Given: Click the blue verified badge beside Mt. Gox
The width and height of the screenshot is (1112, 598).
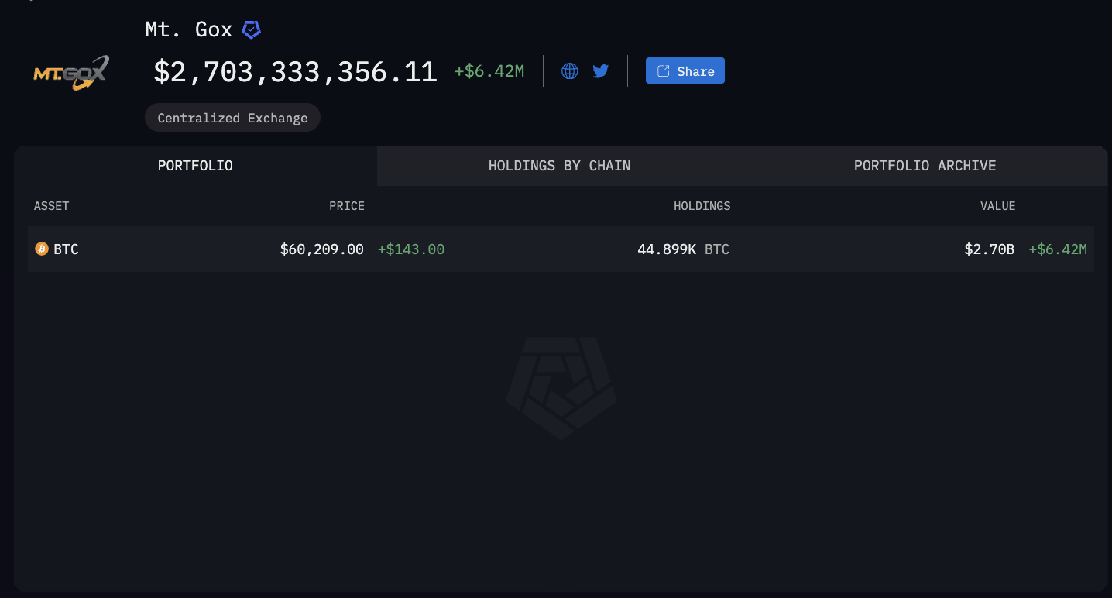Looking at the screenshot, I should (251, 30).
